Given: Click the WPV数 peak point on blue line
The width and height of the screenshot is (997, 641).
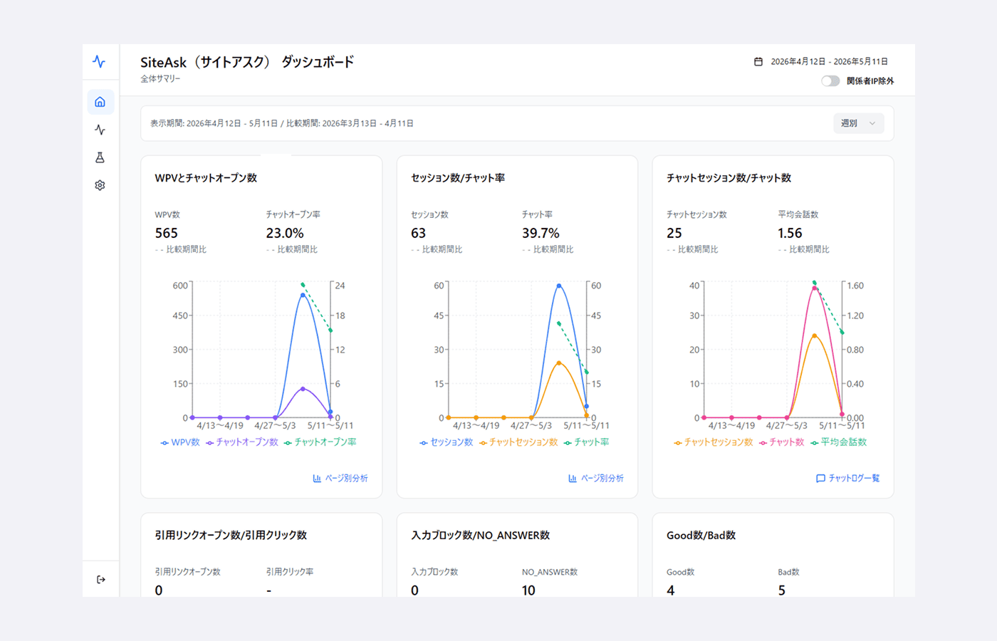Looking at the screenshot, I should pos(303,295).
